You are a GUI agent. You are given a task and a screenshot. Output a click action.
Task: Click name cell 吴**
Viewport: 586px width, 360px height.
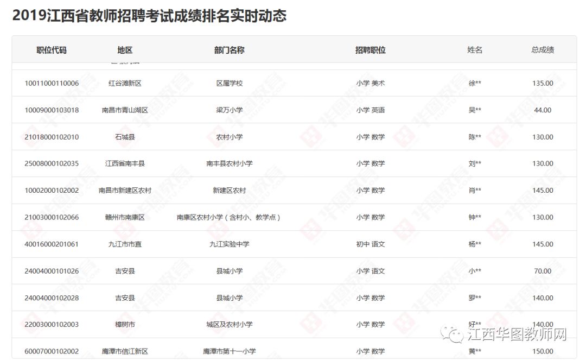475,110
